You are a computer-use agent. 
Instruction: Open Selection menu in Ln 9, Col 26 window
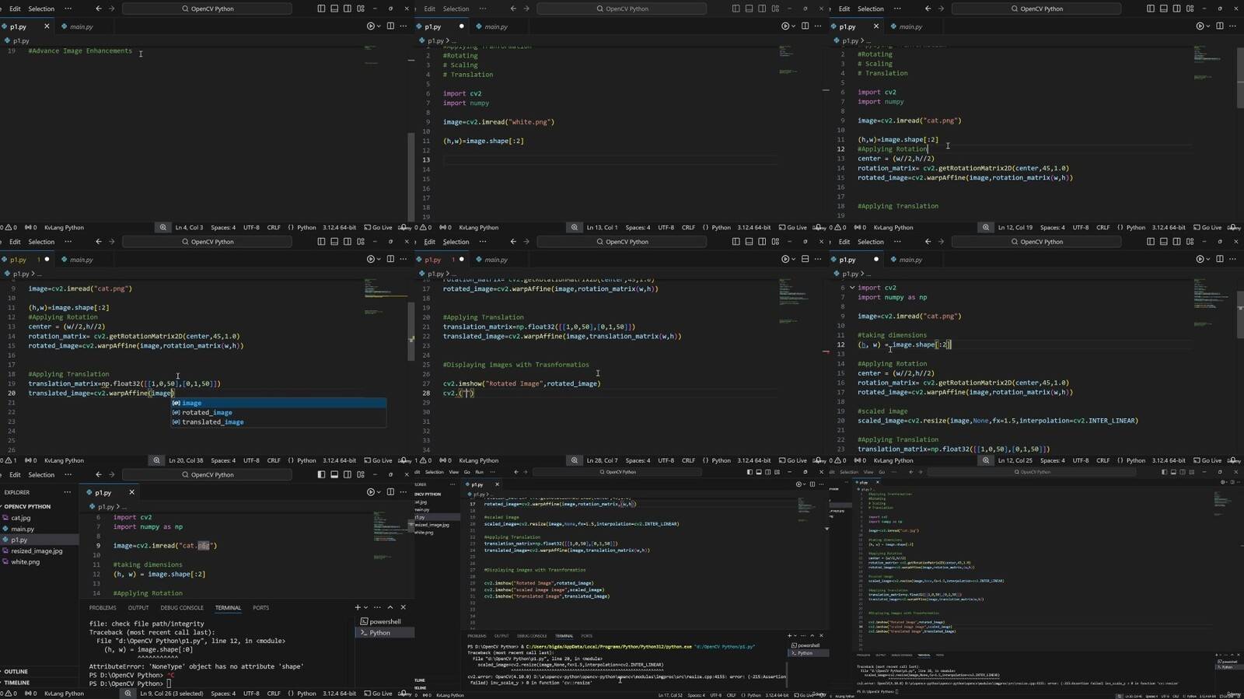point(41,475)
